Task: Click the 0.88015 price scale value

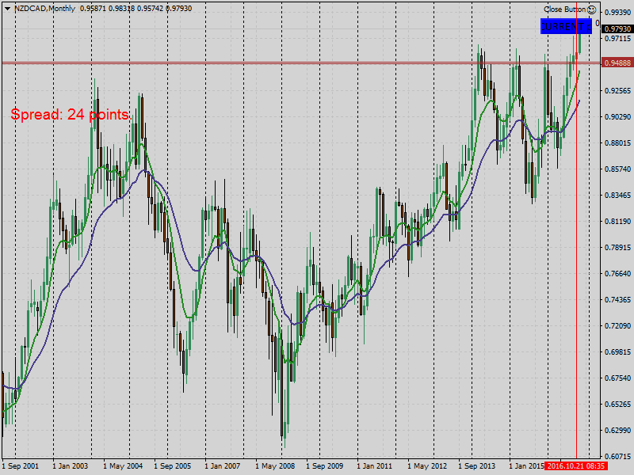Action: [617, 143]
